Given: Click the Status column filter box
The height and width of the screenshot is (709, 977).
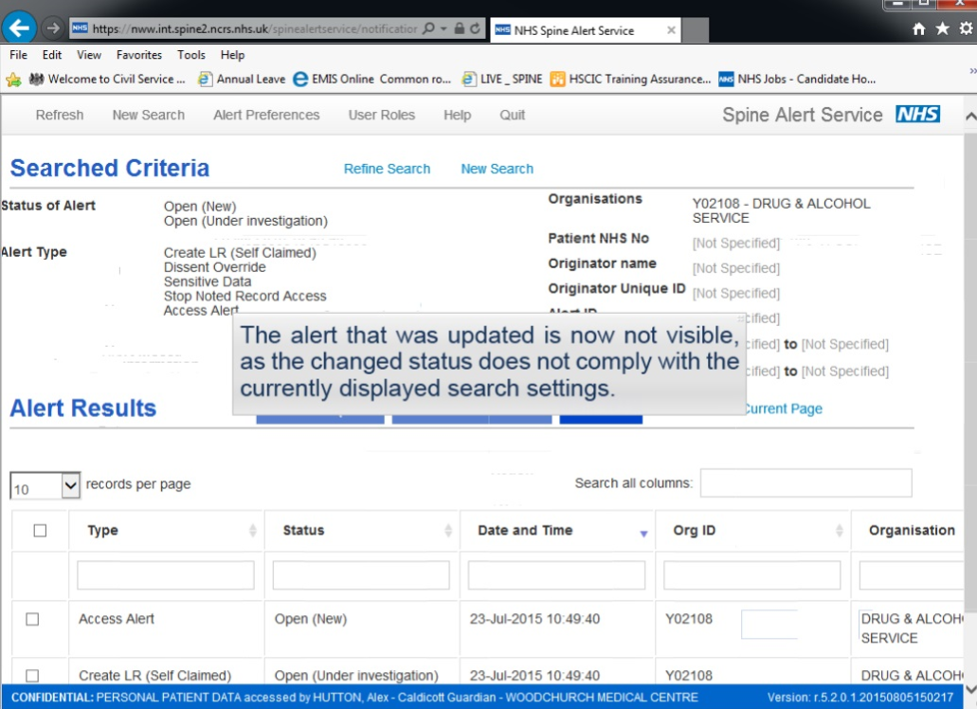Looking at the screenshot, I should [x=361, y=575].
